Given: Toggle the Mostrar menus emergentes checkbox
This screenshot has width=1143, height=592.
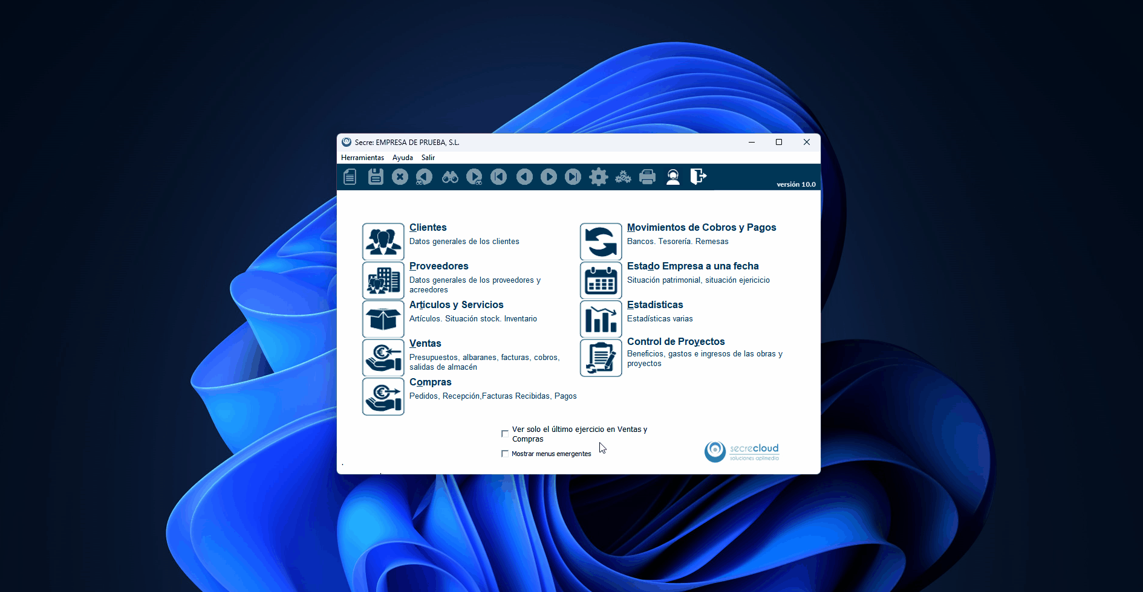Looking at the screenshot, I should pyautogui.click(x=505, y=454).
